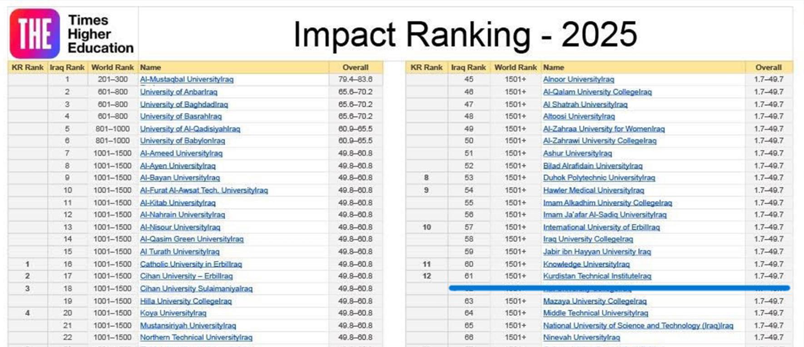Select the University of Babylon link
Viewport: 804px width, 347px height.
click(x=182, y=141)
